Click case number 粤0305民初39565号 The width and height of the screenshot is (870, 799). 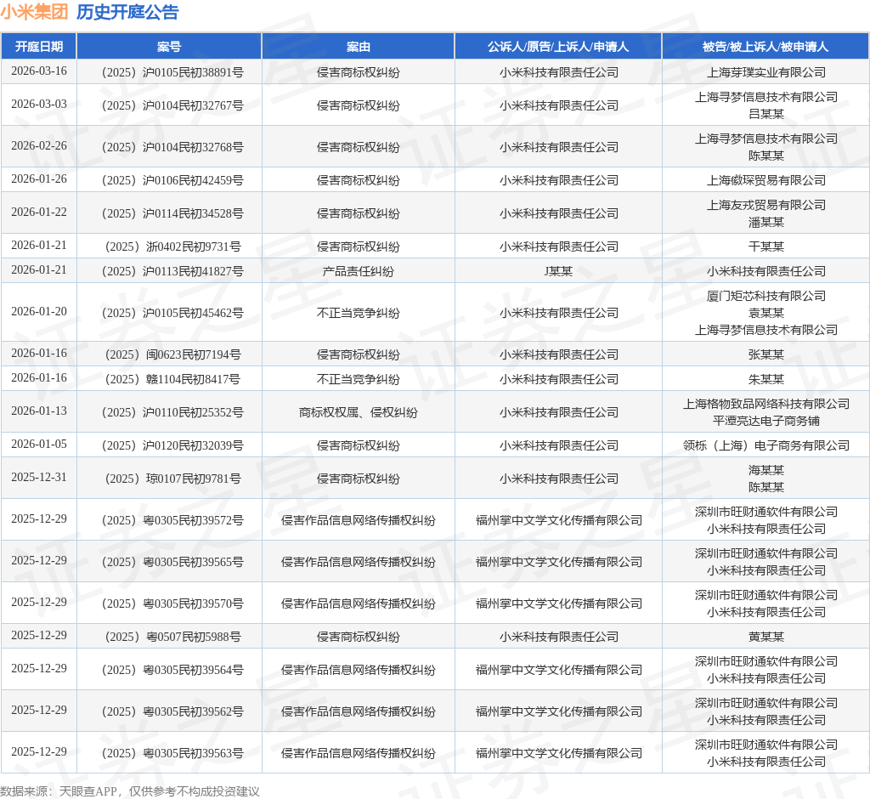[x=193, y=562]
